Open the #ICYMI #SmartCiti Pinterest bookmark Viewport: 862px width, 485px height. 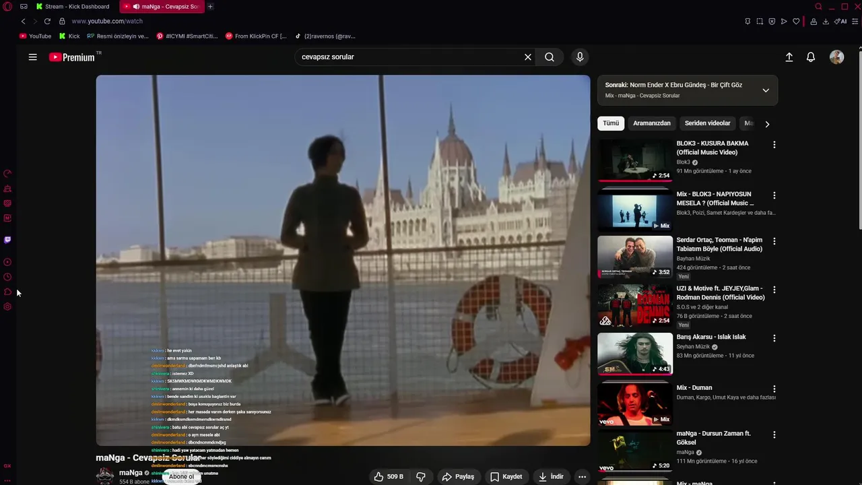[187, 36]
